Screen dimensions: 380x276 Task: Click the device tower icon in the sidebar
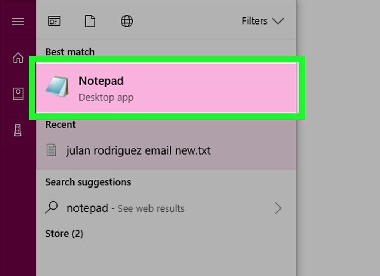18,130
